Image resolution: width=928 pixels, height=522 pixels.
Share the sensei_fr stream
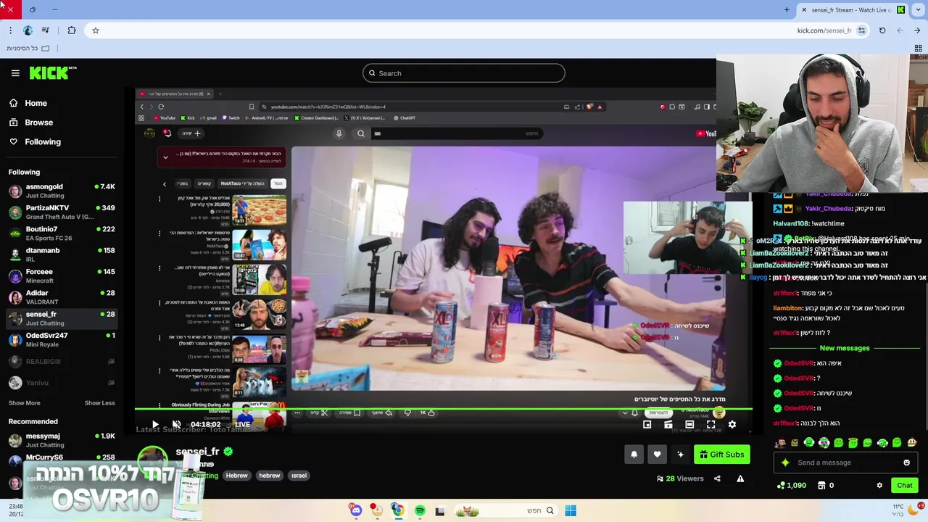pyautogui.click(x=717, y=478)
